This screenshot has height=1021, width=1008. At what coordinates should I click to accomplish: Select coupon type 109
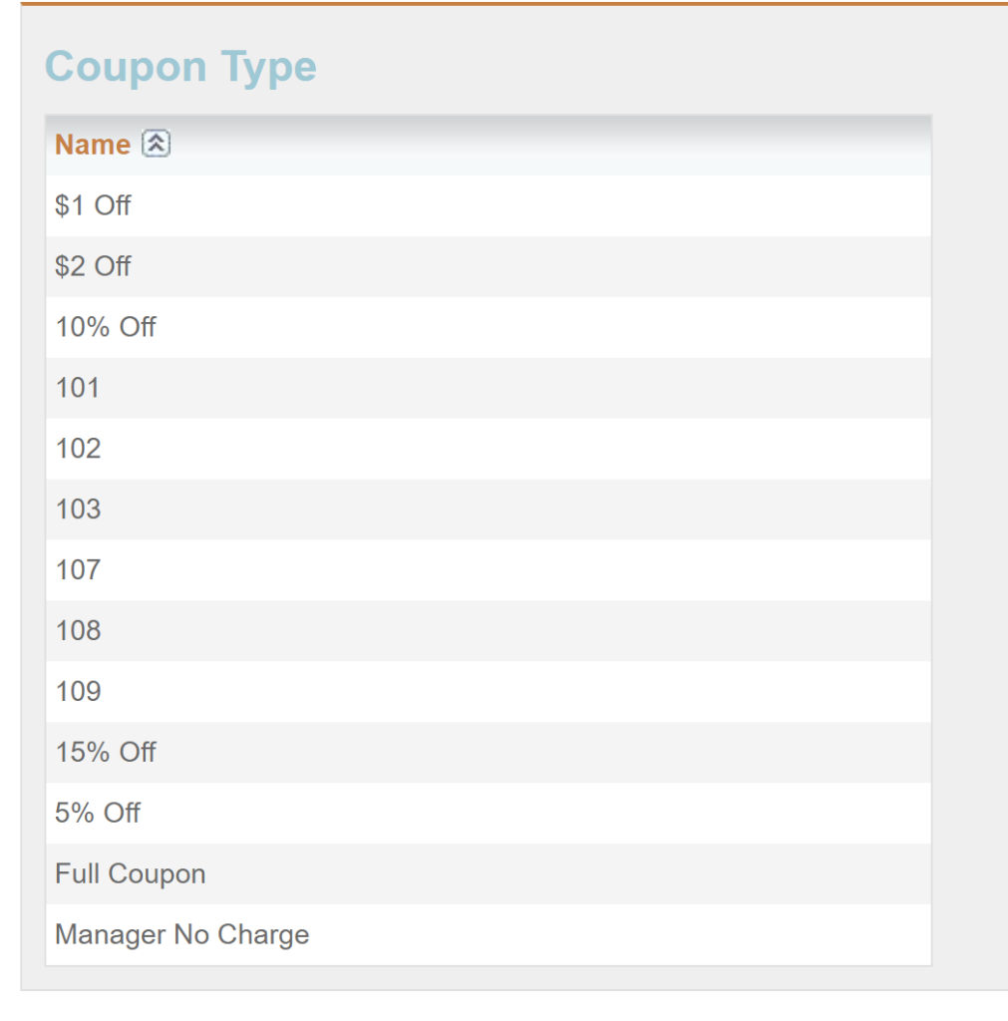[x=489, y=692]
